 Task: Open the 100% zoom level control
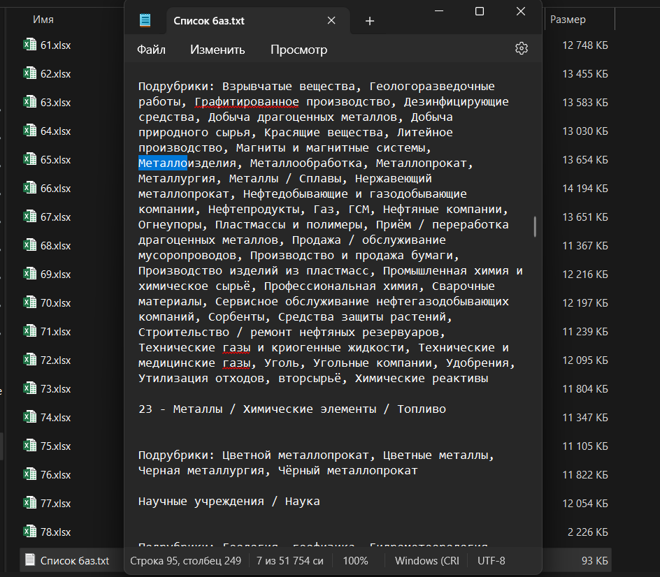pos(355,560)
